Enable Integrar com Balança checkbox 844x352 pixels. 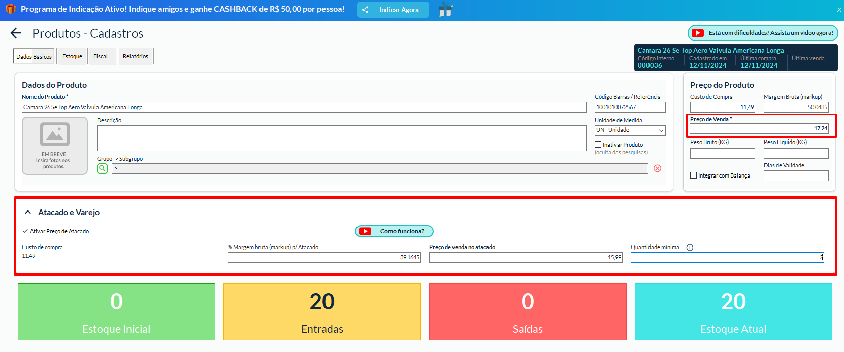click(x=694, y=175)
